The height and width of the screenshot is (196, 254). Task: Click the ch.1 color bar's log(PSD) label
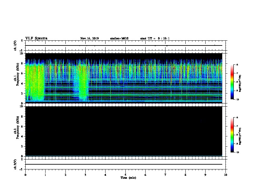(240, 83)
